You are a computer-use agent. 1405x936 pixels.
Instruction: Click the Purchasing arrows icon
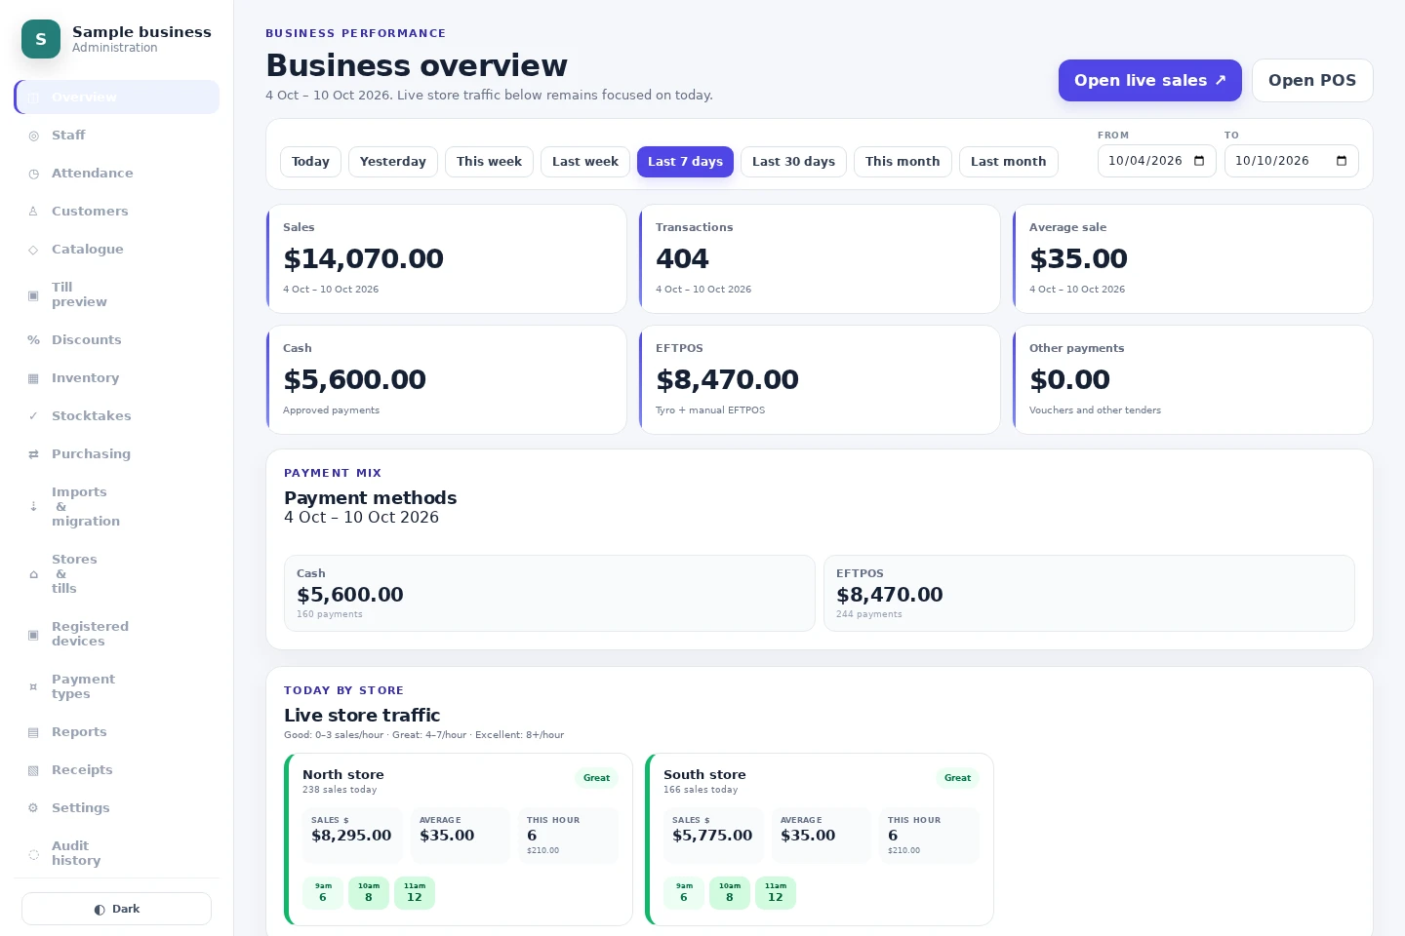coord(33,454)
